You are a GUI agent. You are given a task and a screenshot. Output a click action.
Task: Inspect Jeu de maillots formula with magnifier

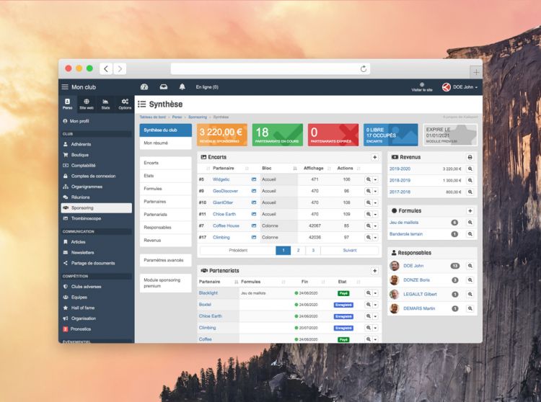(470, 223)
